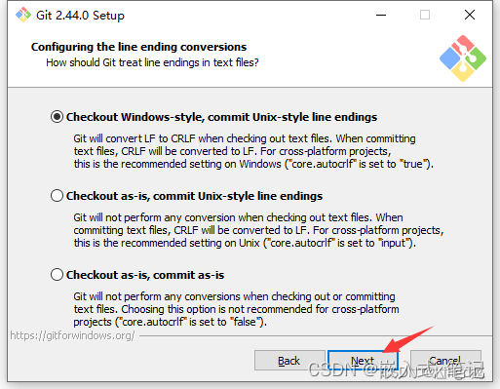Click the "Checkout as-is, commit as-is" label text

(145, 275)
